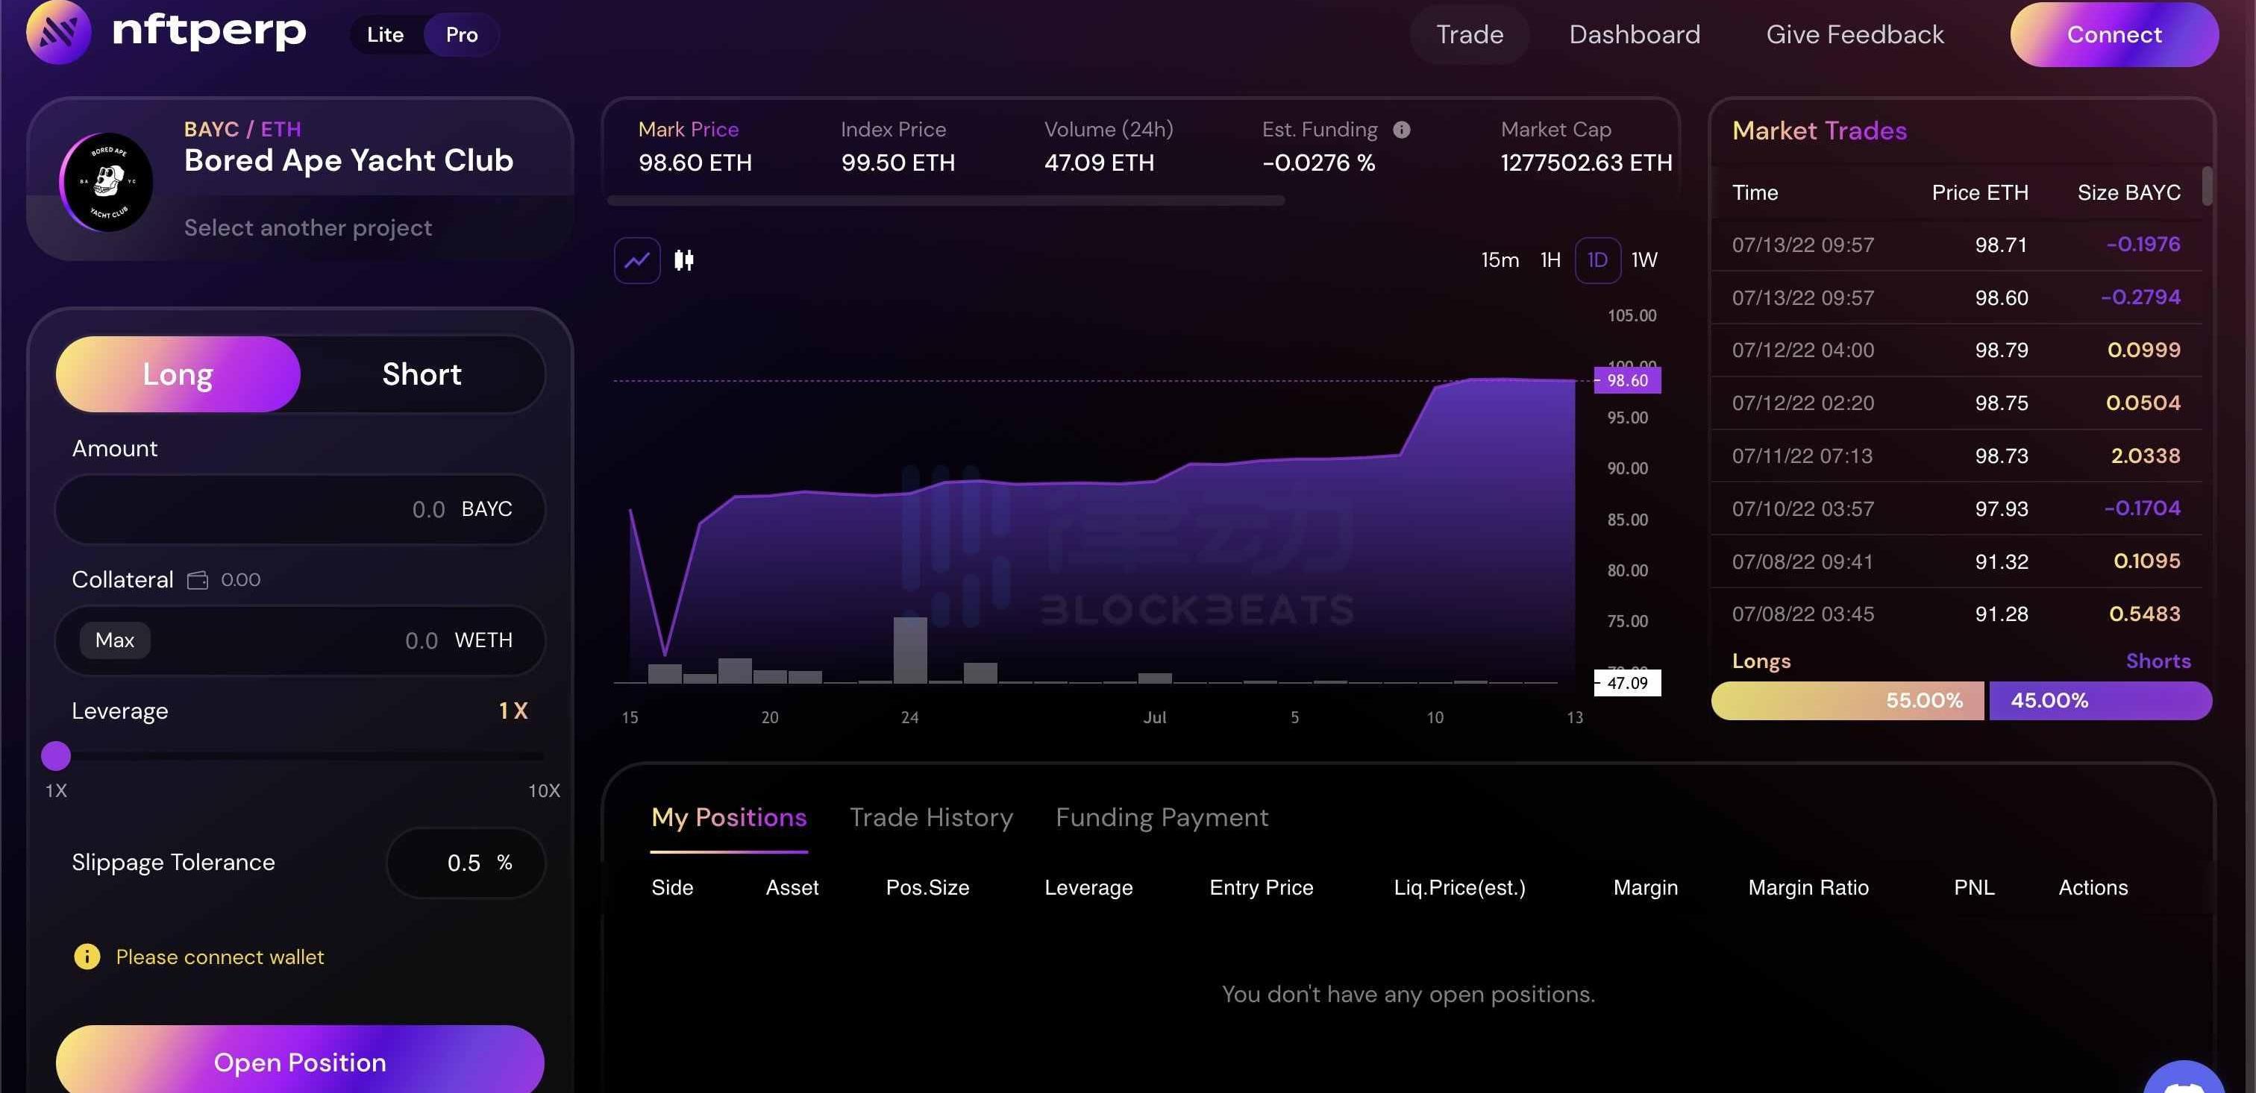2256x1093 pixels.
Task: Click the Slippage Tolerance input field
Action: coord(465,863)
